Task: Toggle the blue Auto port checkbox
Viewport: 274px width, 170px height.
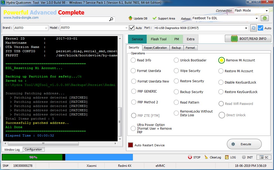Action: [261, 28]
